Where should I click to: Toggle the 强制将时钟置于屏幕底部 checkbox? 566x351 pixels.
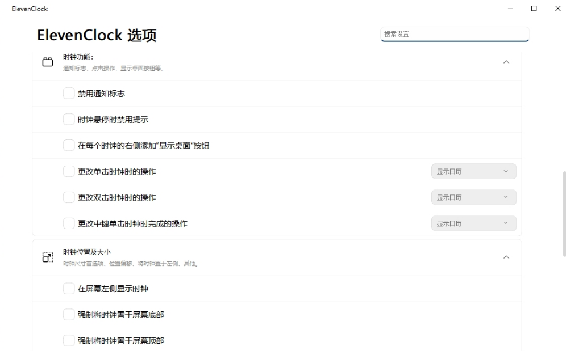pos(69,314)
